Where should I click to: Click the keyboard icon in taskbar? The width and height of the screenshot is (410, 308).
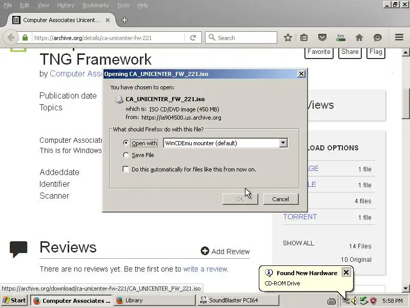pos(331,301)
